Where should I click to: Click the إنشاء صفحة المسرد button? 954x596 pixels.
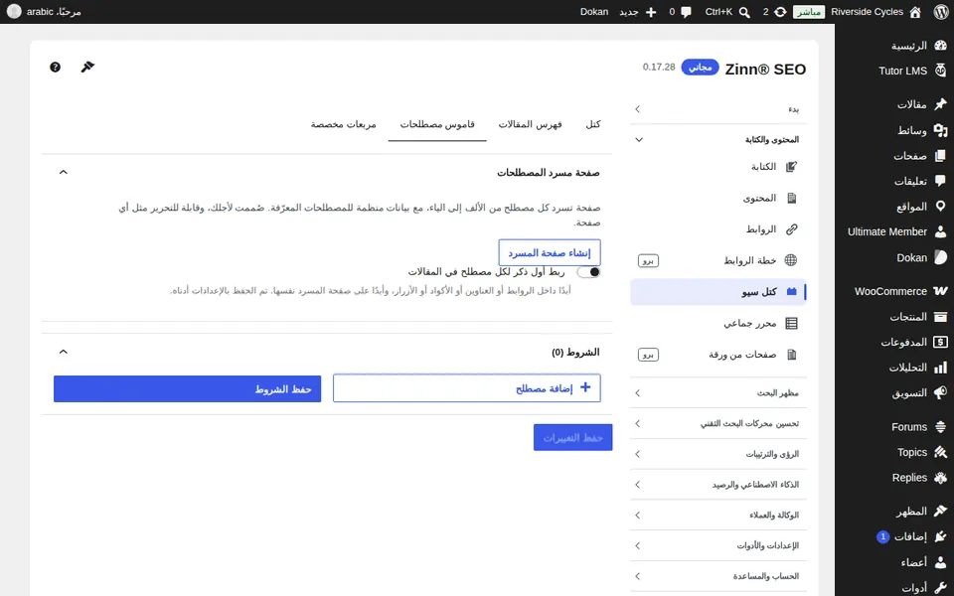550,253
